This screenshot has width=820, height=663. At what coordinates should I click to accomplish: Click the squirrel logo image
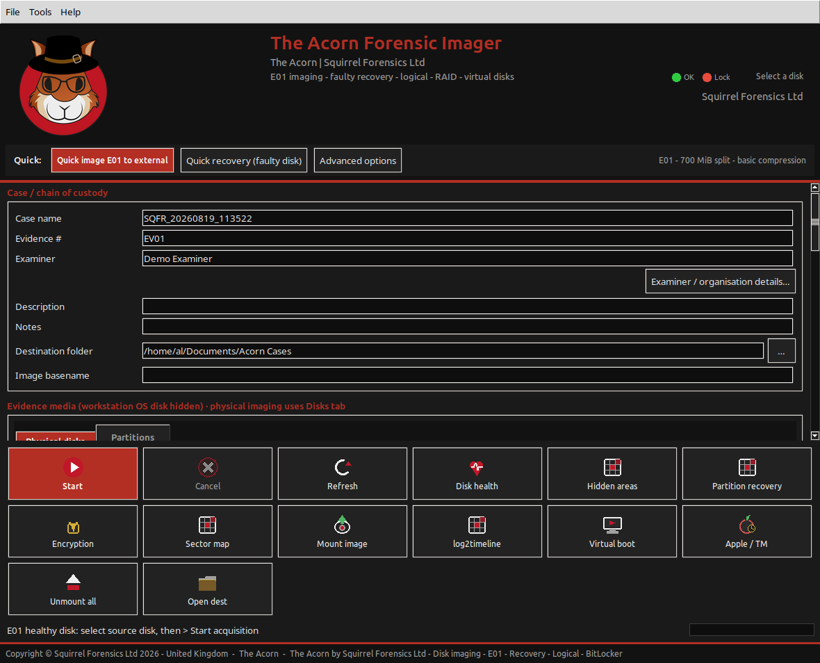[63, 85]
